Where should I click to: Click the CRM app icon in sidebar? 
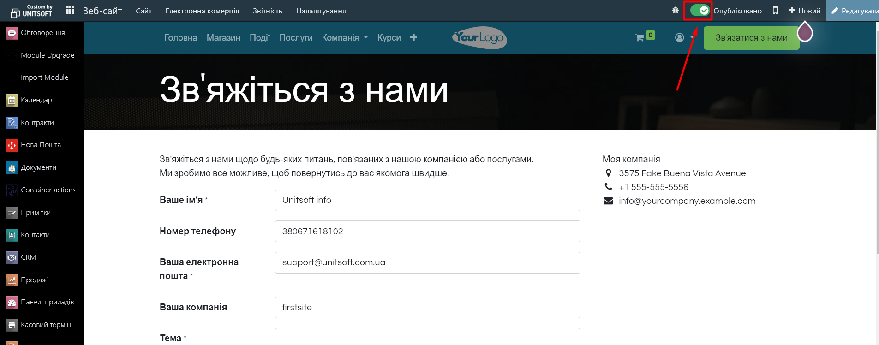click(x=12, y=257)
